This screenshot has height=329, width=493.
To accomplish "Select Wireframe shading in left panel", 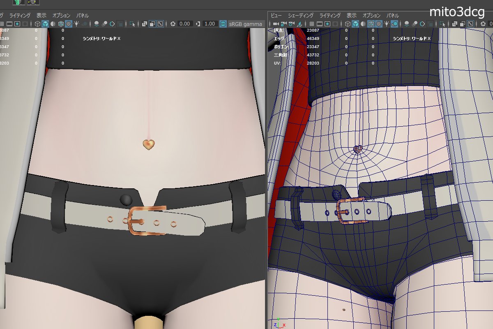I will point(38,24).
